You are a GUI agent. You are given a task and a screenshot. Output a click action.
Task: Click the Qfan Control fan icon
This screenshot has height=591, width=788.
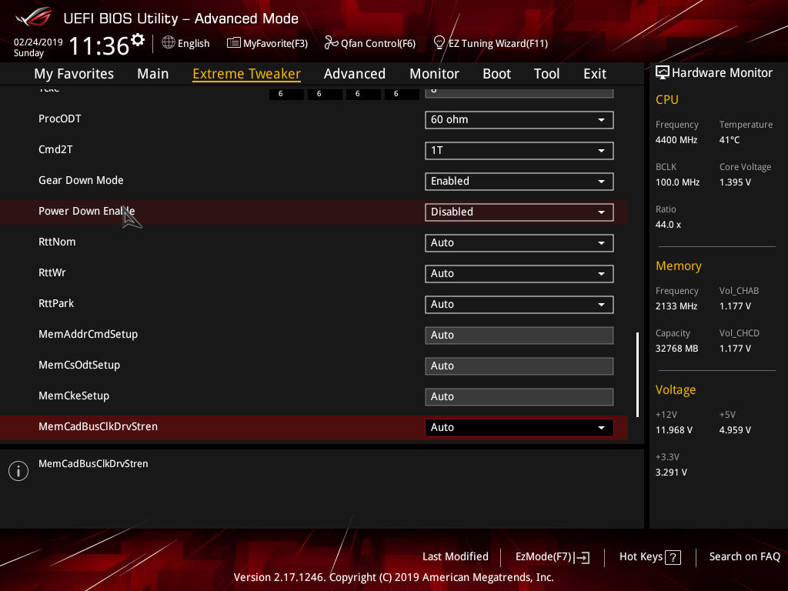(x=331, y=43)
